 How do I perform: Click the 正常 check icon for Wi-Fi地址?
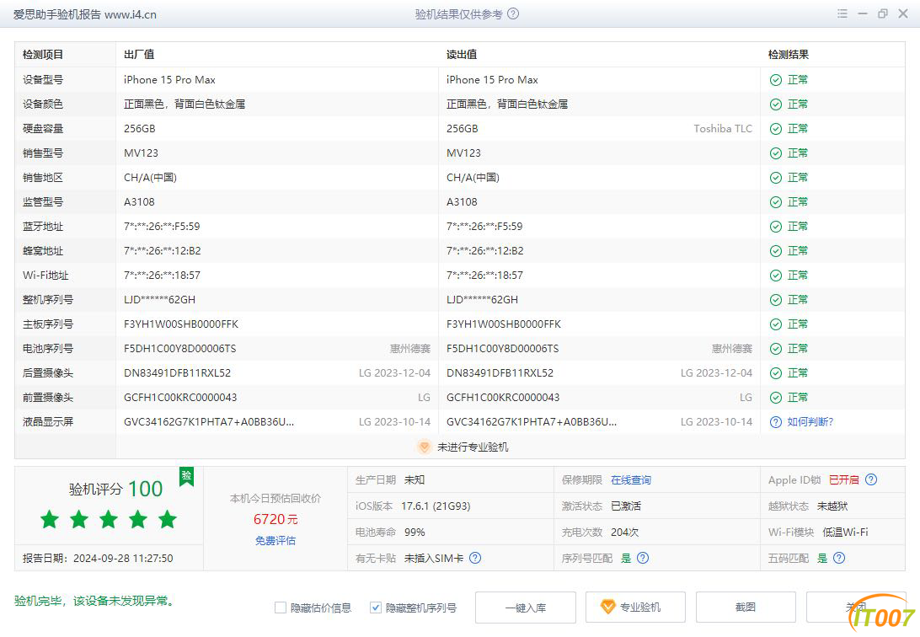(776, 276)
